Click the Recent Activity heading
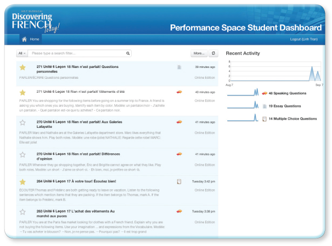The image size is (332, 246). pyautogui.click(x=243, y=53)
